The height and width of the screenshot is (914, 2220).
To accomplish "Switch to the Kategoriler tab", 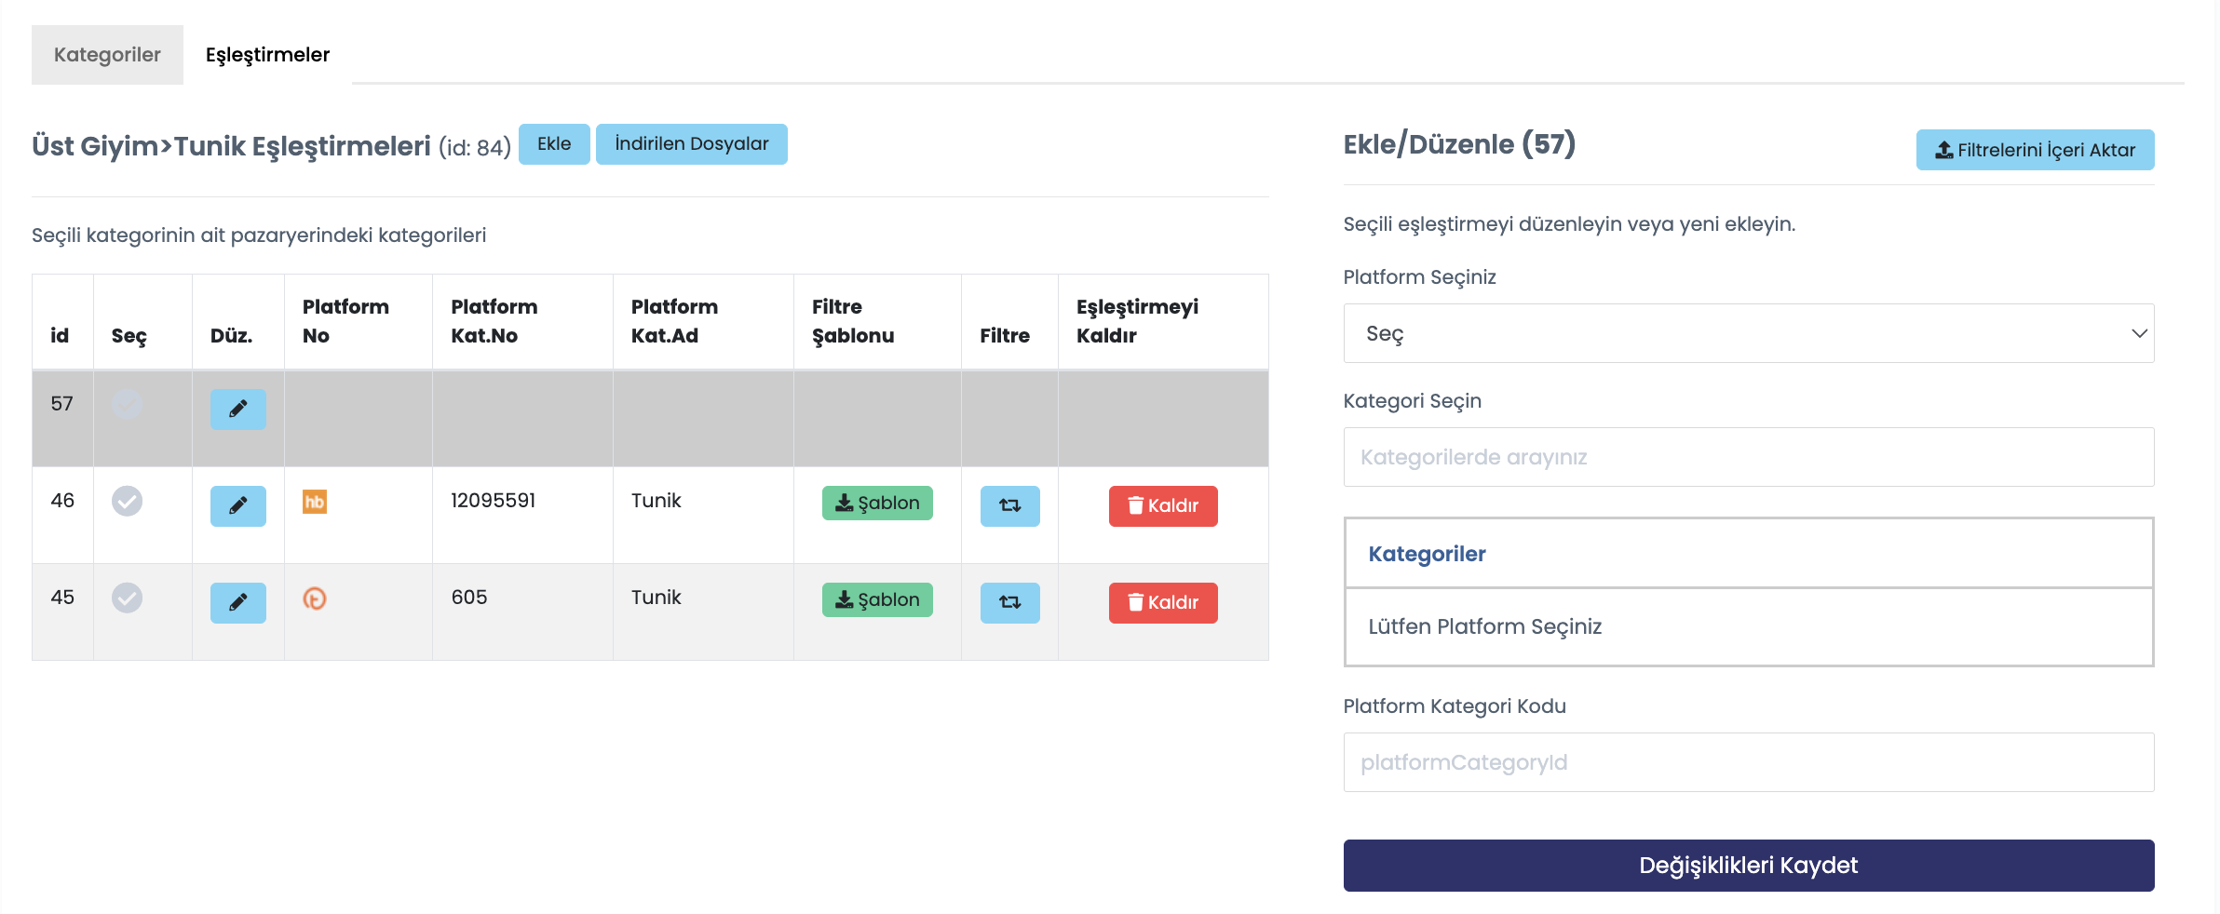I will (107, 55).
